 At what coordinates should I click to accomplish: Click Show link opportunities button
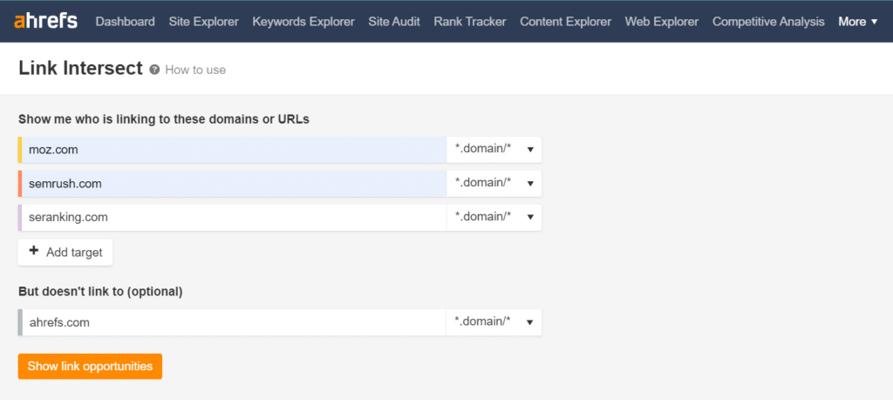(90, 367)
